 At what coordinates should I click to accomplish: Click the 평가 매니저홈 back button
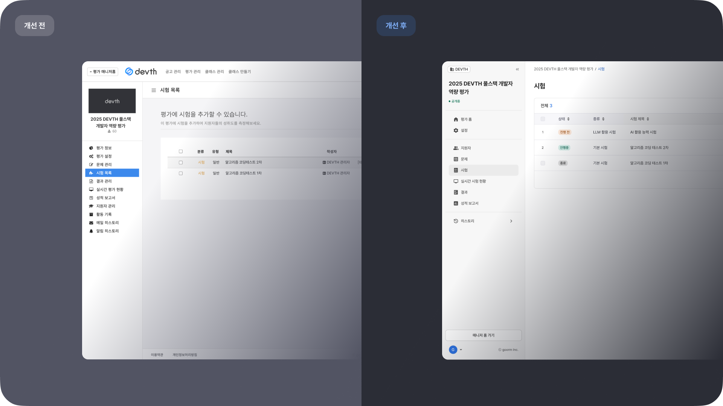[103, 72]
